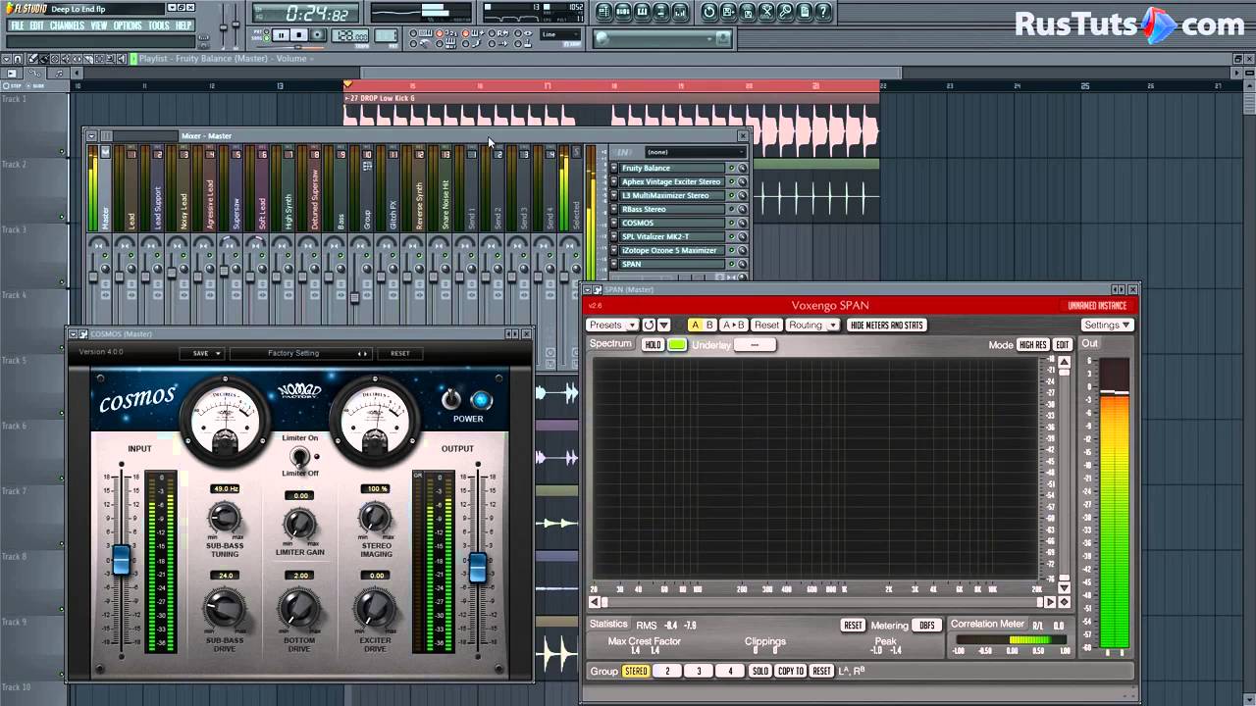Open the SPAN Settings dropdown
Viewport: 1256px width, 706px height.
1107,325
